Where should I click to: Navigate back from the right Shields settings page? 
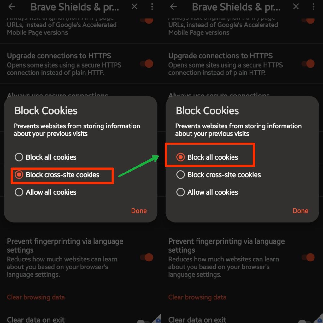pyautogui.click(x=173, y=7)
